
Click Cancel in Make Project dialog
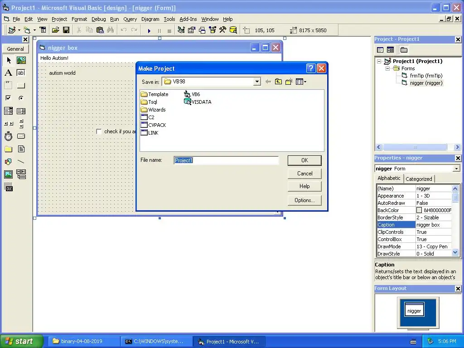click(x=304, y=174)
